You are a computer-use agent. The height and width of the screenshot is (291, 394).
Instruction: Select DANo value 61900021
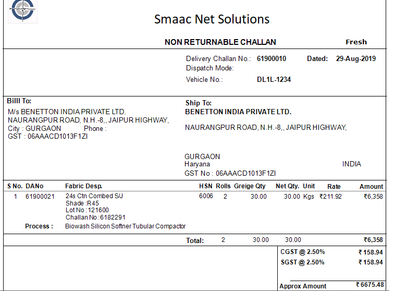[x=40, y=197]
